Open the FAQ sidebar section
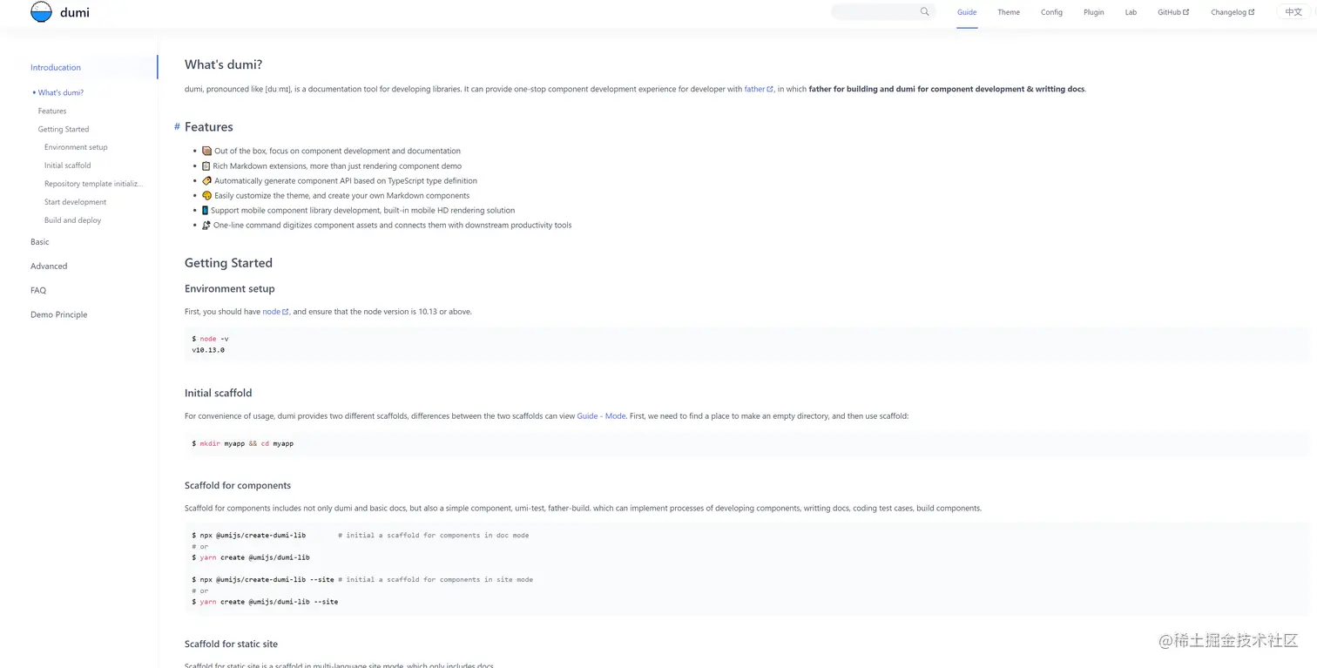The image size is (1317, 668). 38,291
